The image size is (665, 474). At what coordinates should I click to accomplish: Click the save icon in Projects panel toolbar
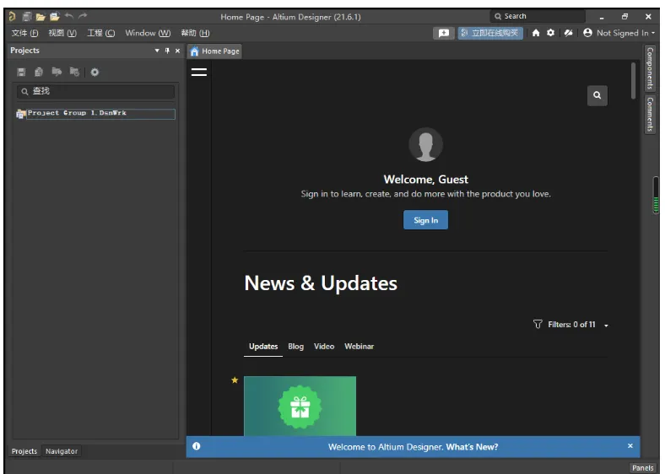coord(21,72)
